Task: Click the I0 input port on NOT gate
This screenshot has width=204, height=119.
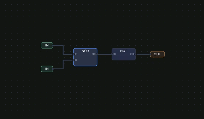Action: coord(112,54)
